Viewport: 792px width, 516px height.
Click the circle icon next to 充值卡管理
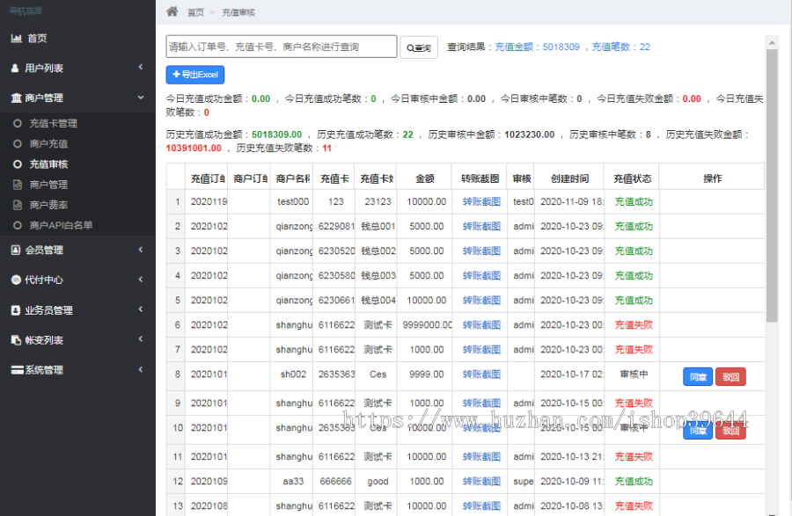18,123
